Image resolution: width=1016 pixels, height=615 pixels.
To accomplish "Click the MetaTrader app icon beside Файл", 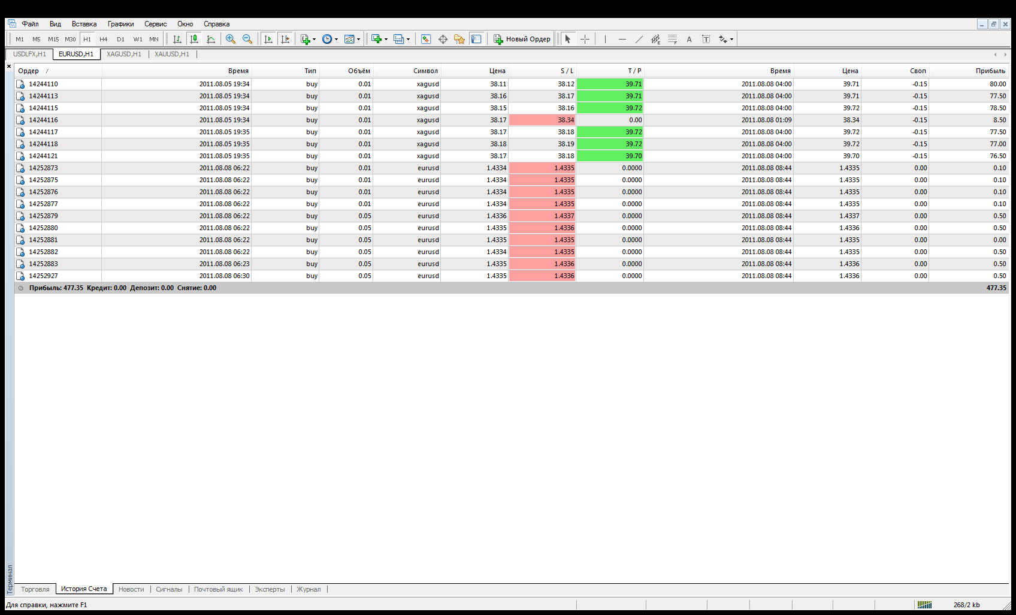I will [12, 24].
